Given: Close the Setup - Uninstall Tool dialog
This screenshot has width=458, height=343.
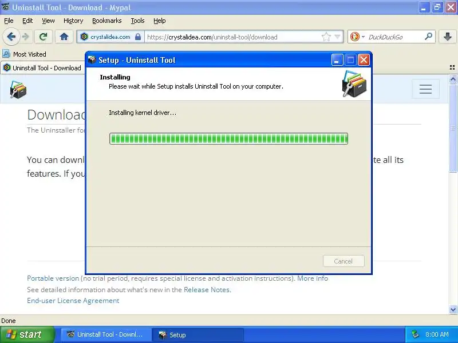Looking at the screenshot, I should point(364,60).
